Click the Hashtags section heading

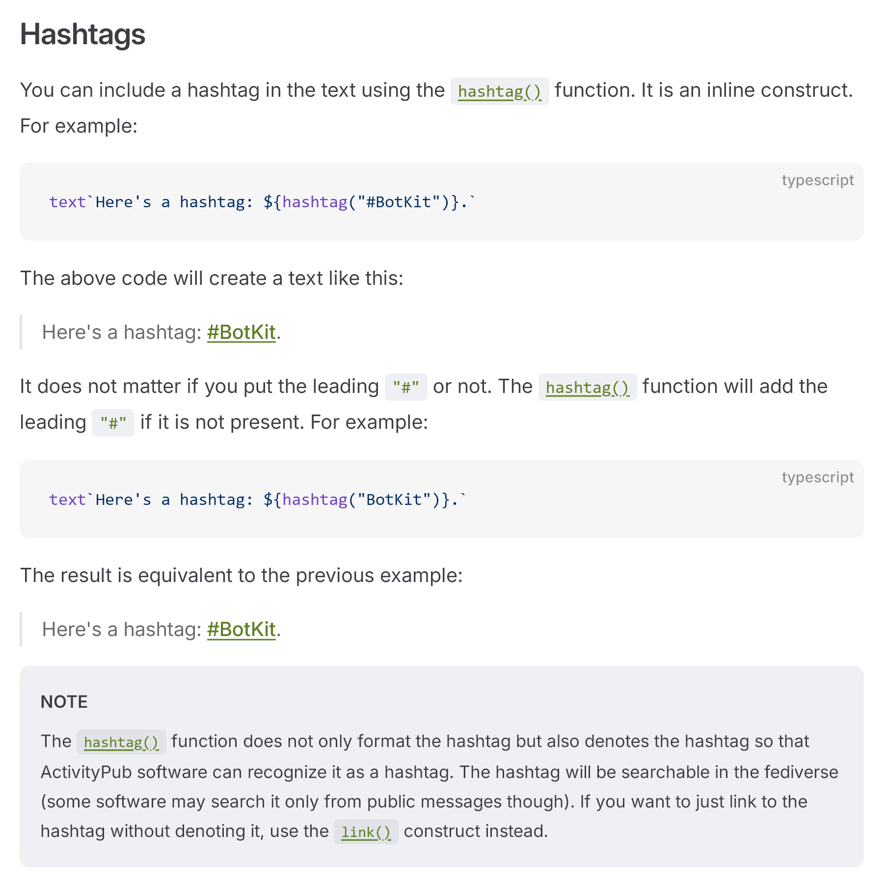coord(82,34)
